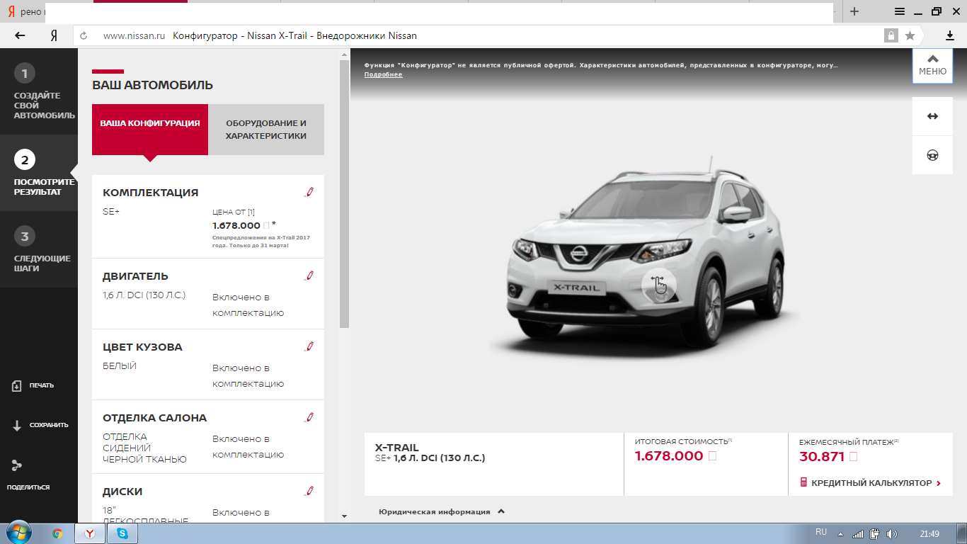Click the RU language indicator
The height and width of the screenshot is (544, 967).
[x=821, y=532]
